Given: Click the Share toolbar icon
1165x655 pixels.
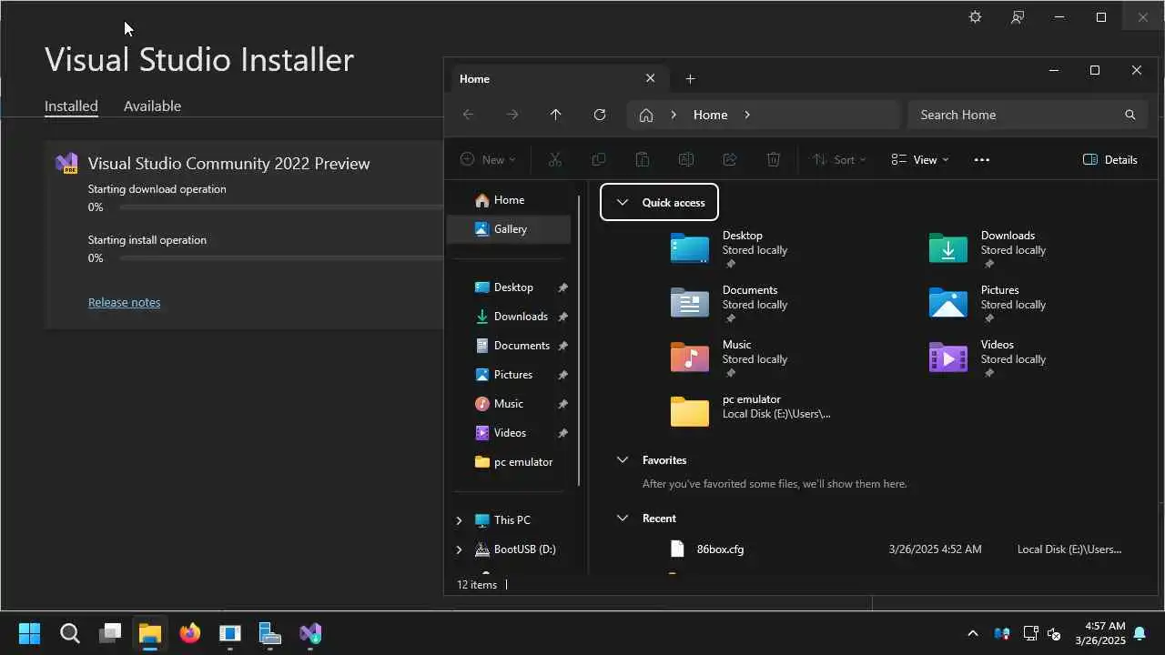Looking at the screenshot, I should [x=729, y=159].
